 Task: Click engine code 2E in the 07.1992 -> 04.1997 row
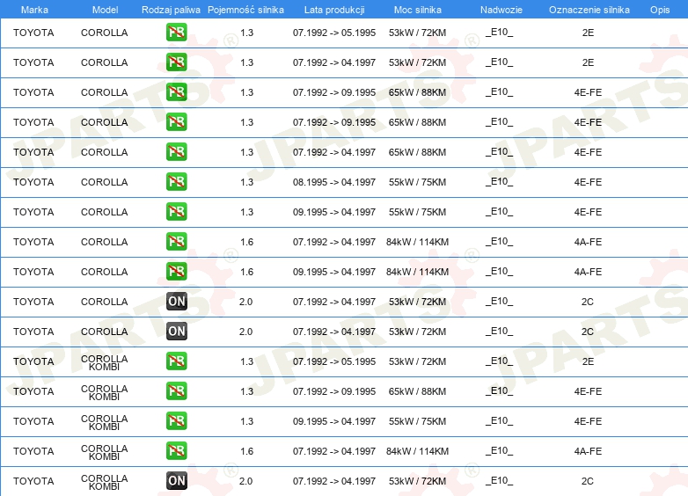588,62
